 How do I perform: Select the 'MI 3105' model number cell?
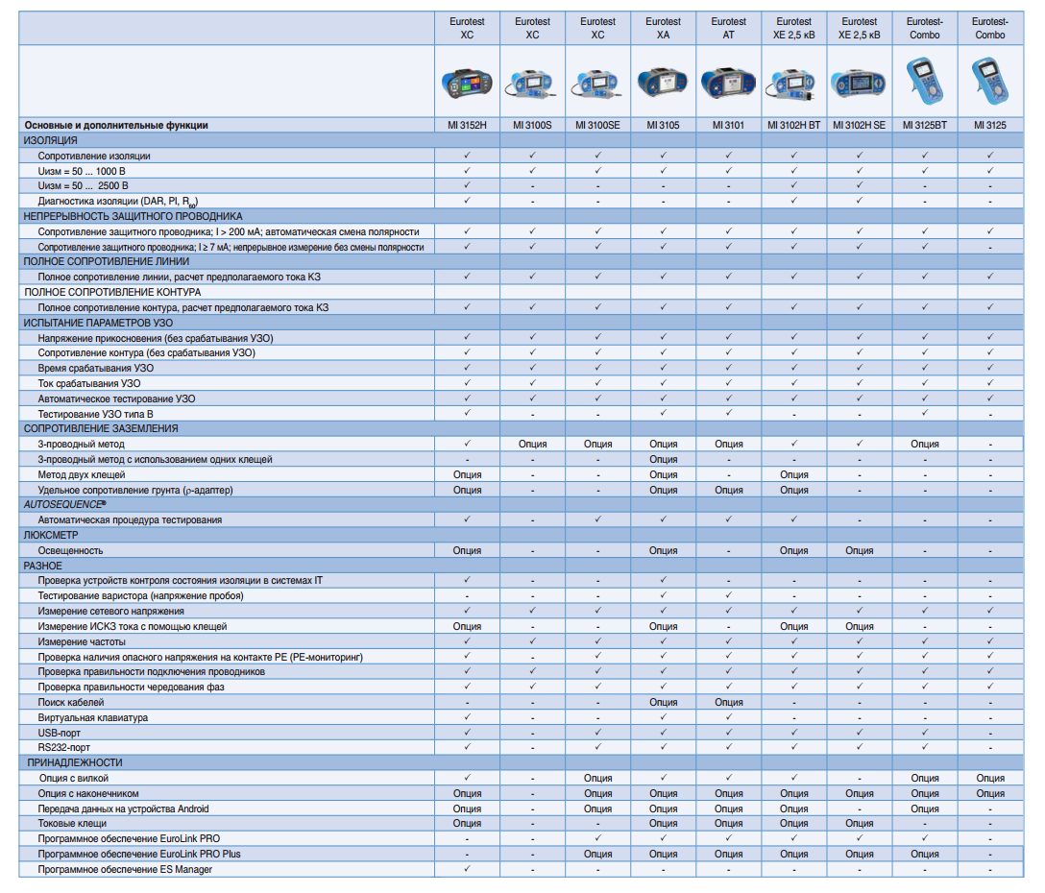pyautogui.click(x=663, y=125)
